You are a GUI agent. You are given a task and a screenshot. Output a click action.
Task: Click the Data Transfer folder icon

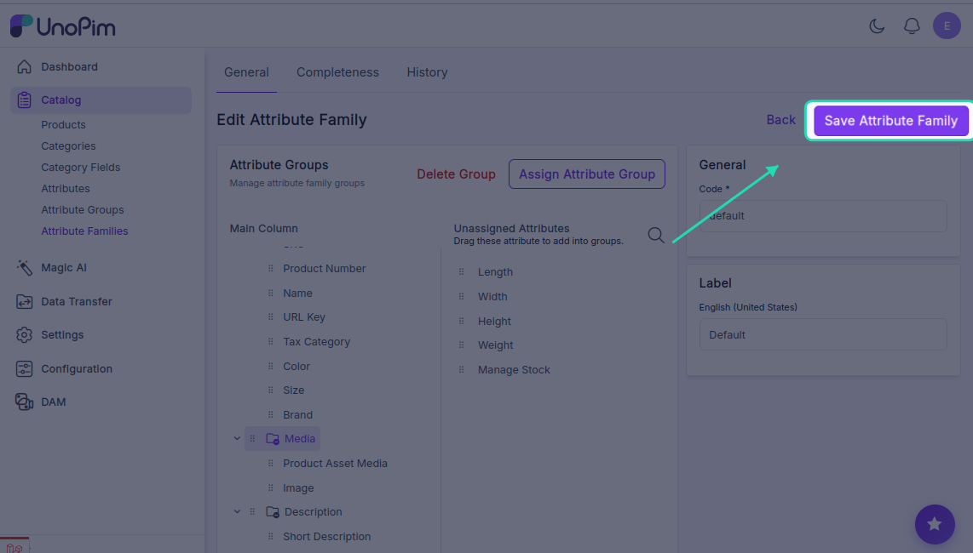(x=24, y=301)
